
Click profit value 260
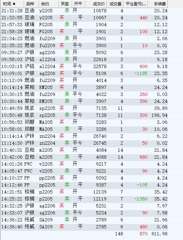point(144,94)
